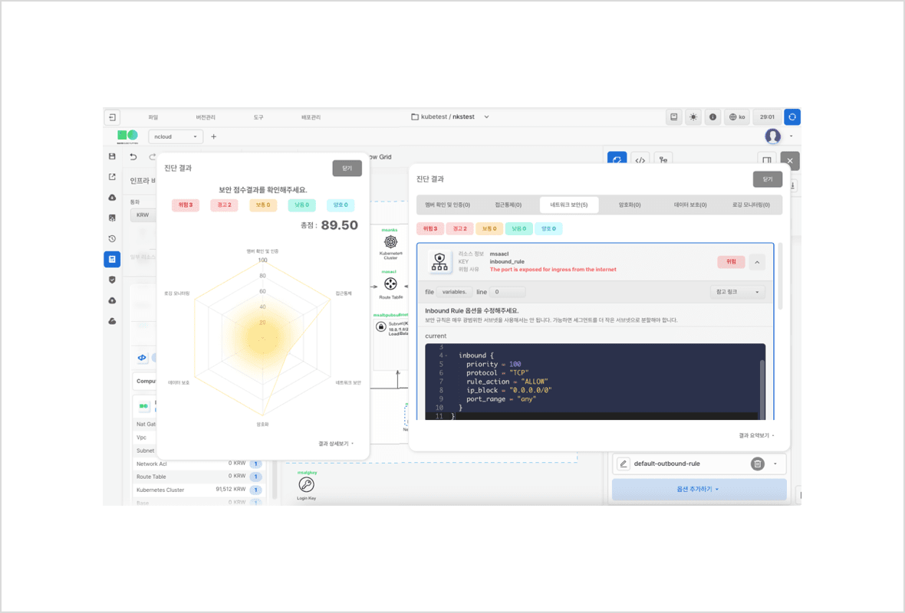Delete default-outbound-rule with trash icon
Screen dimensions: 905x613
tap(757, 464)
